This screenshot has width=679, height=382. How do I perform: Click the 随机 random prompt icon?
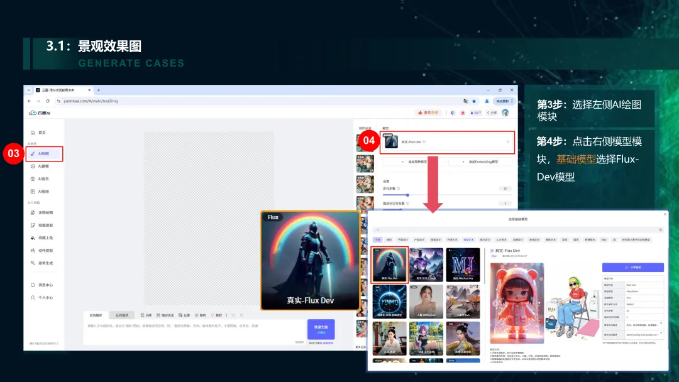coord(197,315)
